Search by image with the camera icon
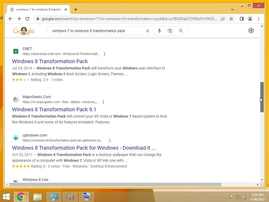Viewport: 269px width, 202px height. pyautogui.click(x=170, y=31)
